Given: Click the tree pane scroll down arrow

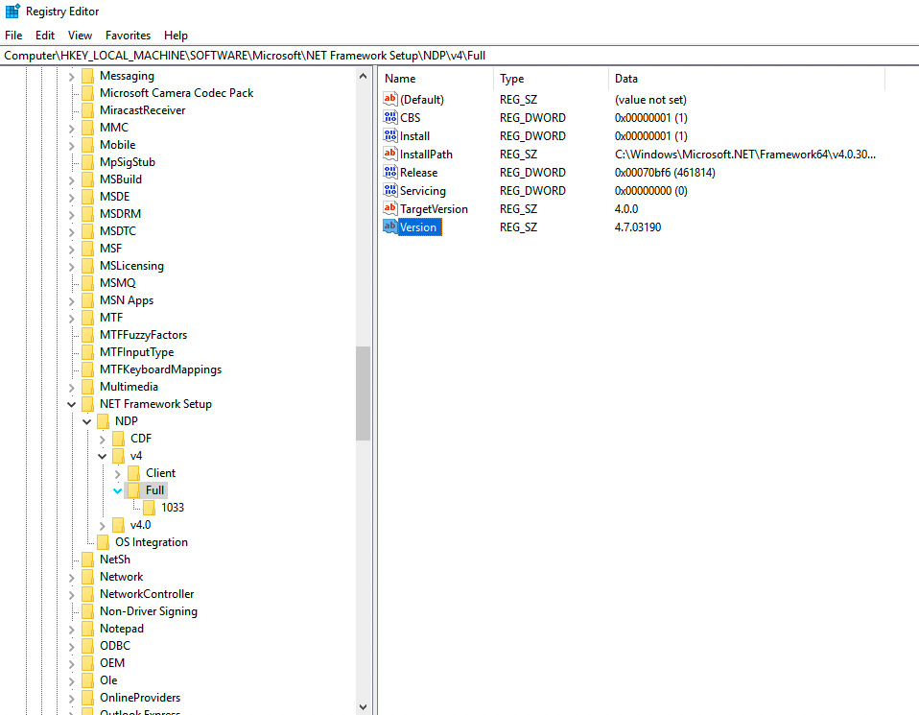Looking at the screenshot, I should pyautogui.click(x=363, y=706).
